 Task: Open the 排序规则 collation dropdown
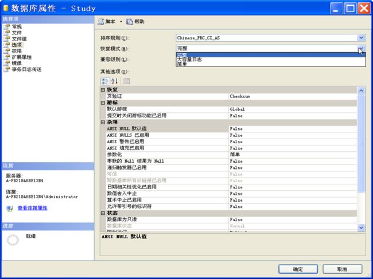361,38
